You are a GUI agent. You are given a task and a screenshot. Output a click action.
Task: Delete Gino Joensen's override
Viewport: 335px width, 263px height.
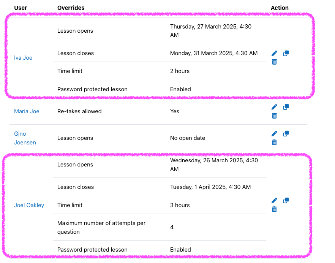(274, 143)
